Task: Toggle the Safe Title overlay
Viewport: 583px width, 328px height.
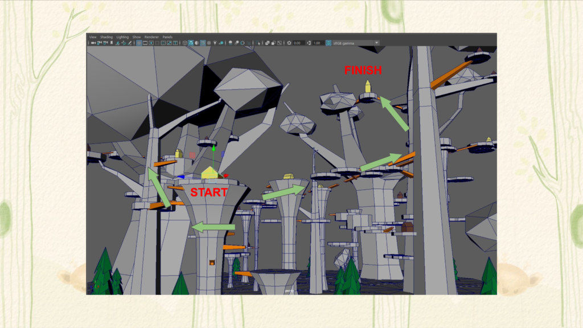Action: pos(175,43)
